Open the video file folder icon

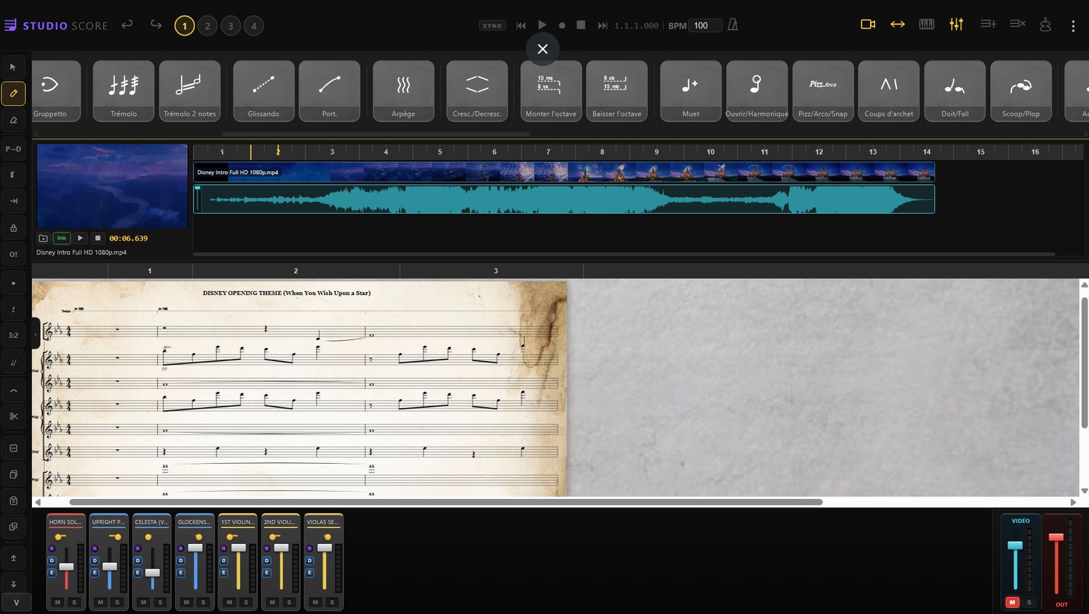pos(43,238)
